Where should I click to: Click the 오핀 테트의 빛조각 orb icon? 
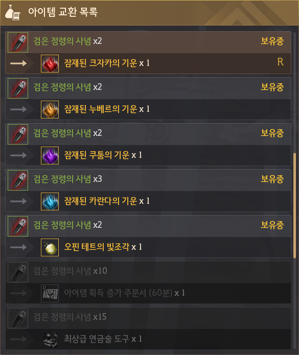click(x=50, y=247)
